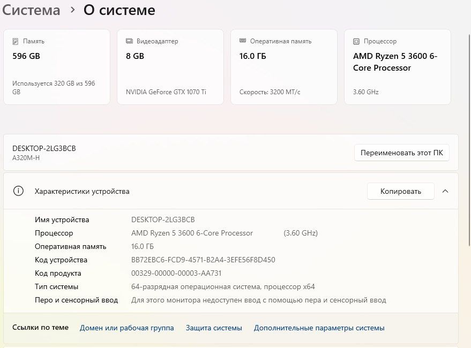Click the Перо и сенсорный ввод label
Screen dimensions: 471x348
76,300
